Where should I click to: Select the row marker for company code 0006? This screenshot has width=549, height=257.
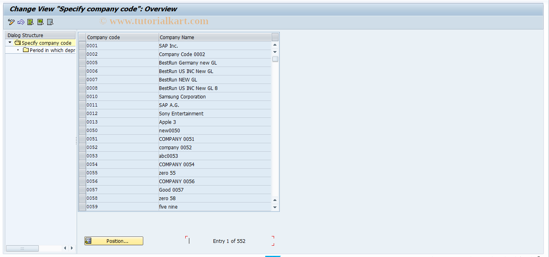pyautogui.click(x=82, y=71)
